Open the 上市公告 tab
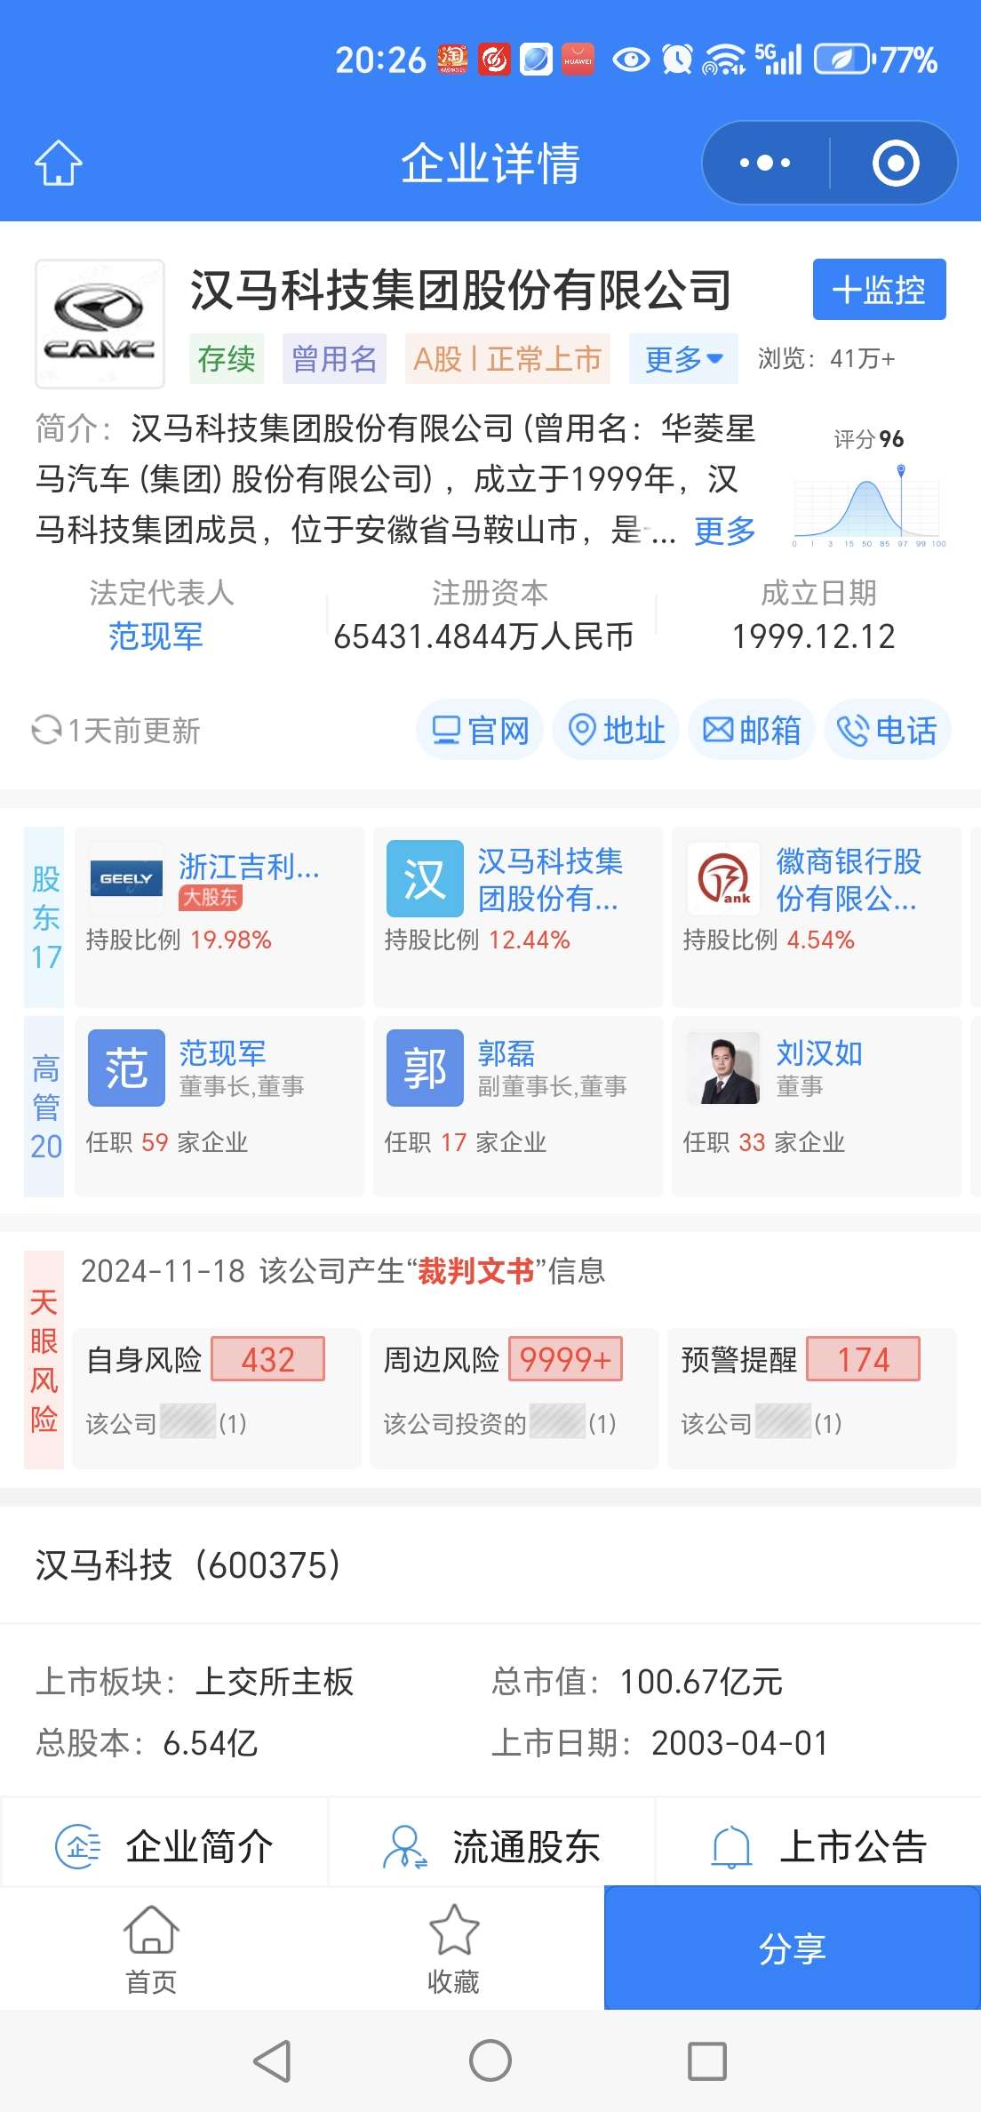 (x=818, y=1846)
